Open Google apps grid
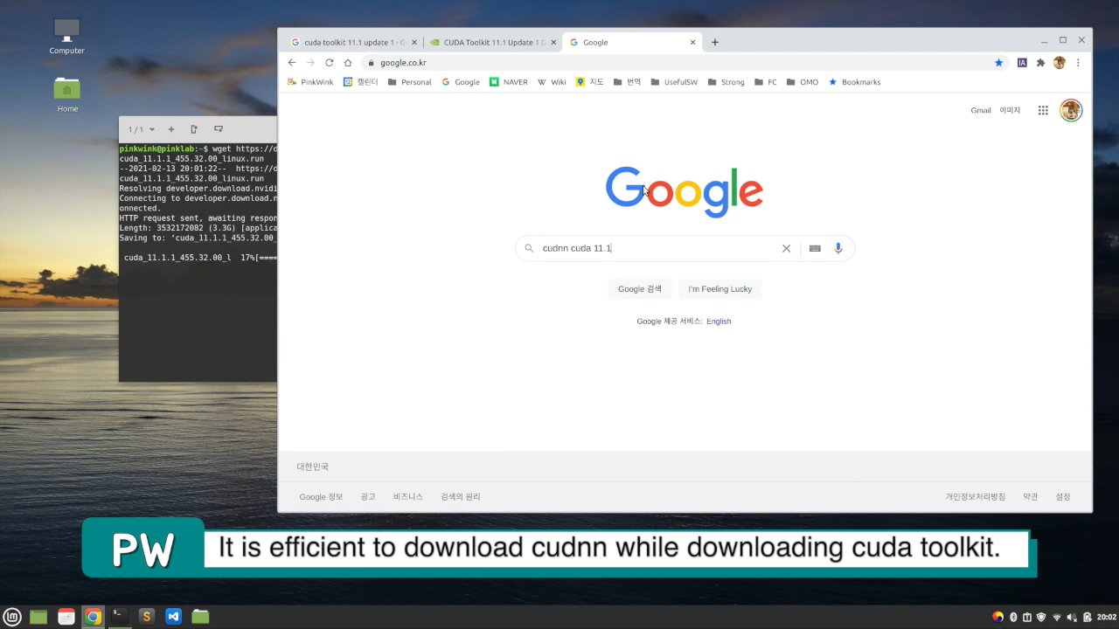 (1043, 110)
